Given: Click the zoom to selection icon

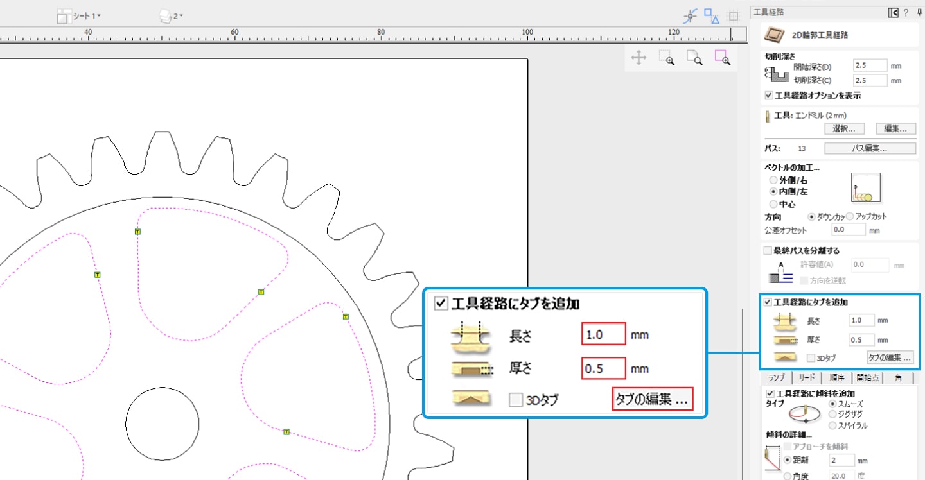Looking at the screenshot, I should coord(723,58).
